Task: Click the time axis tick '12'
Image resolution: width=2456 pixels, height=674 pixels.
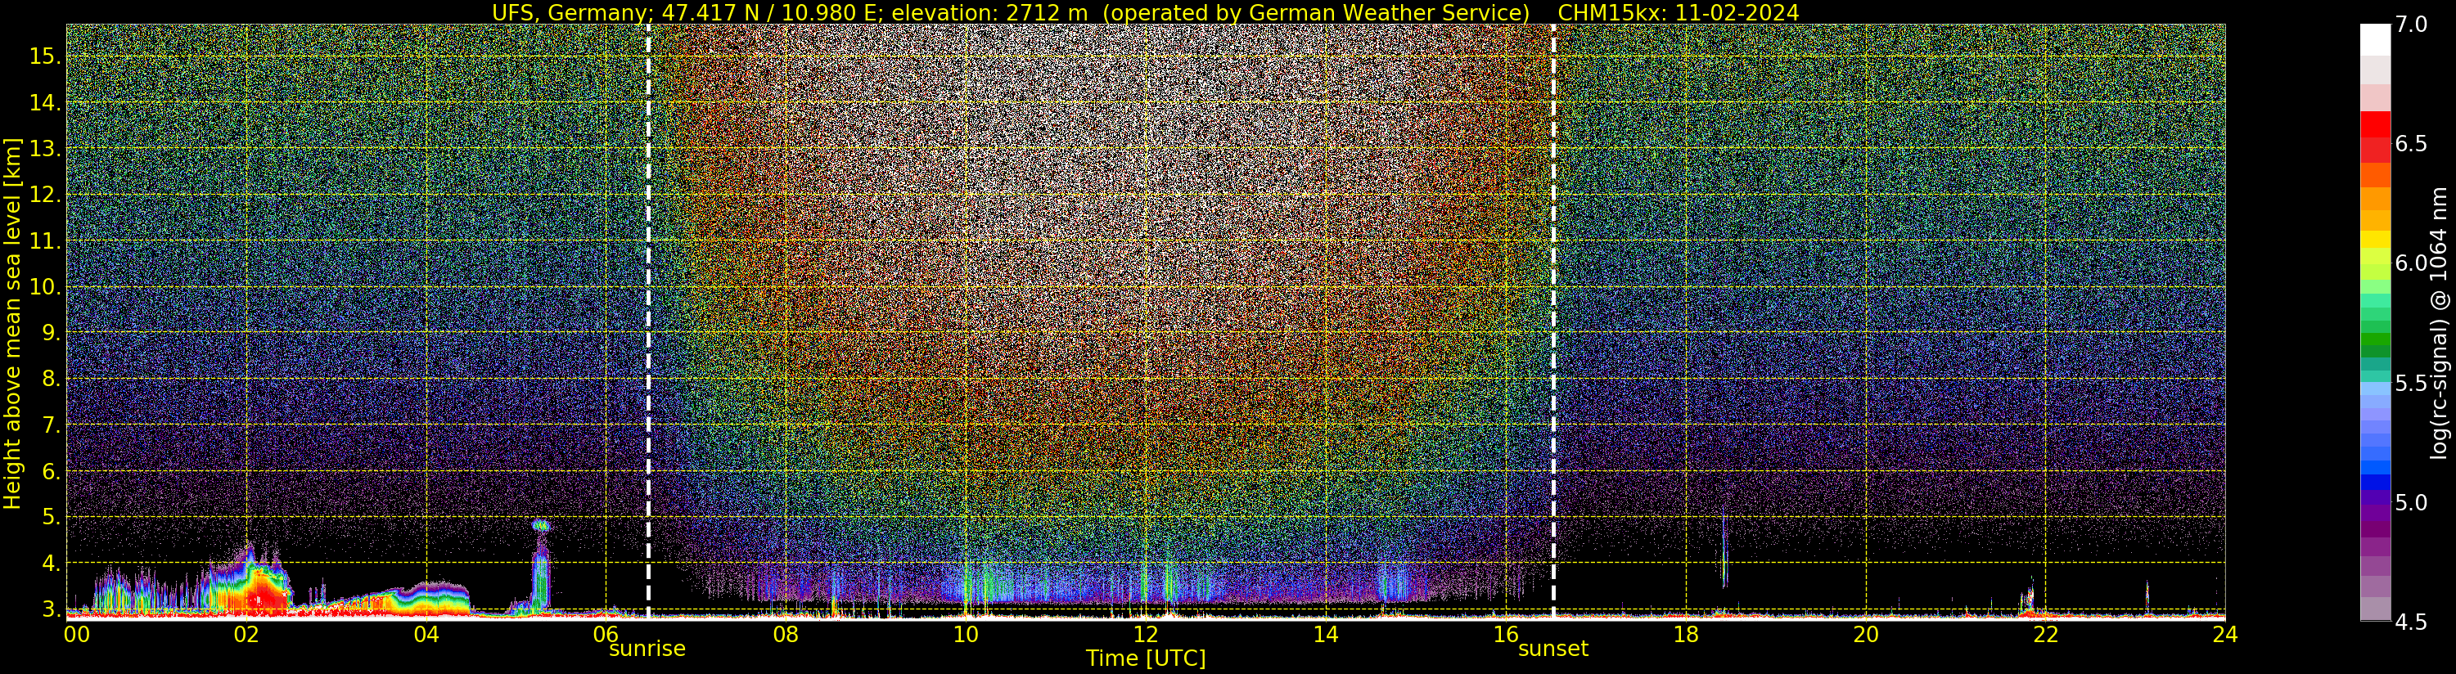Action: 1146,635
